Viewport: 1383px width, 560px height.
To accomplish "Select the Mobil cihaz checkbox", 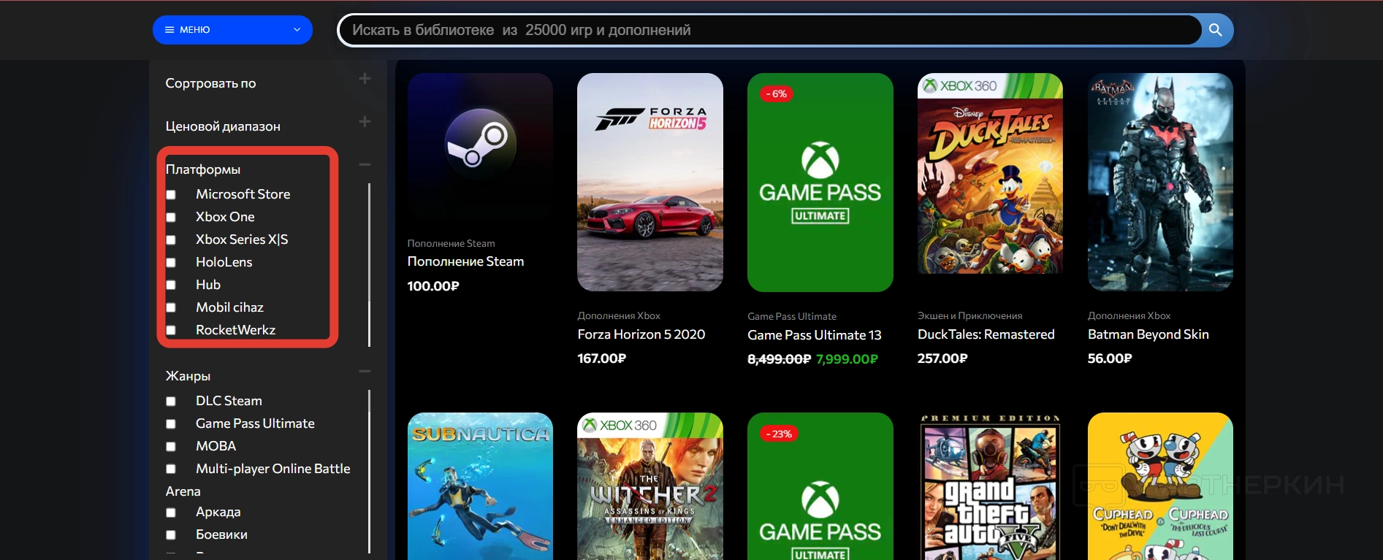I will tap(171, 308).
